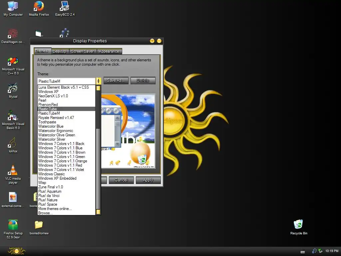The width and height of the screenshot is (341, 256).
Task: Click the desktop window icon beside DataWagon
Action: pyautogui.click(x=39, y=34)
